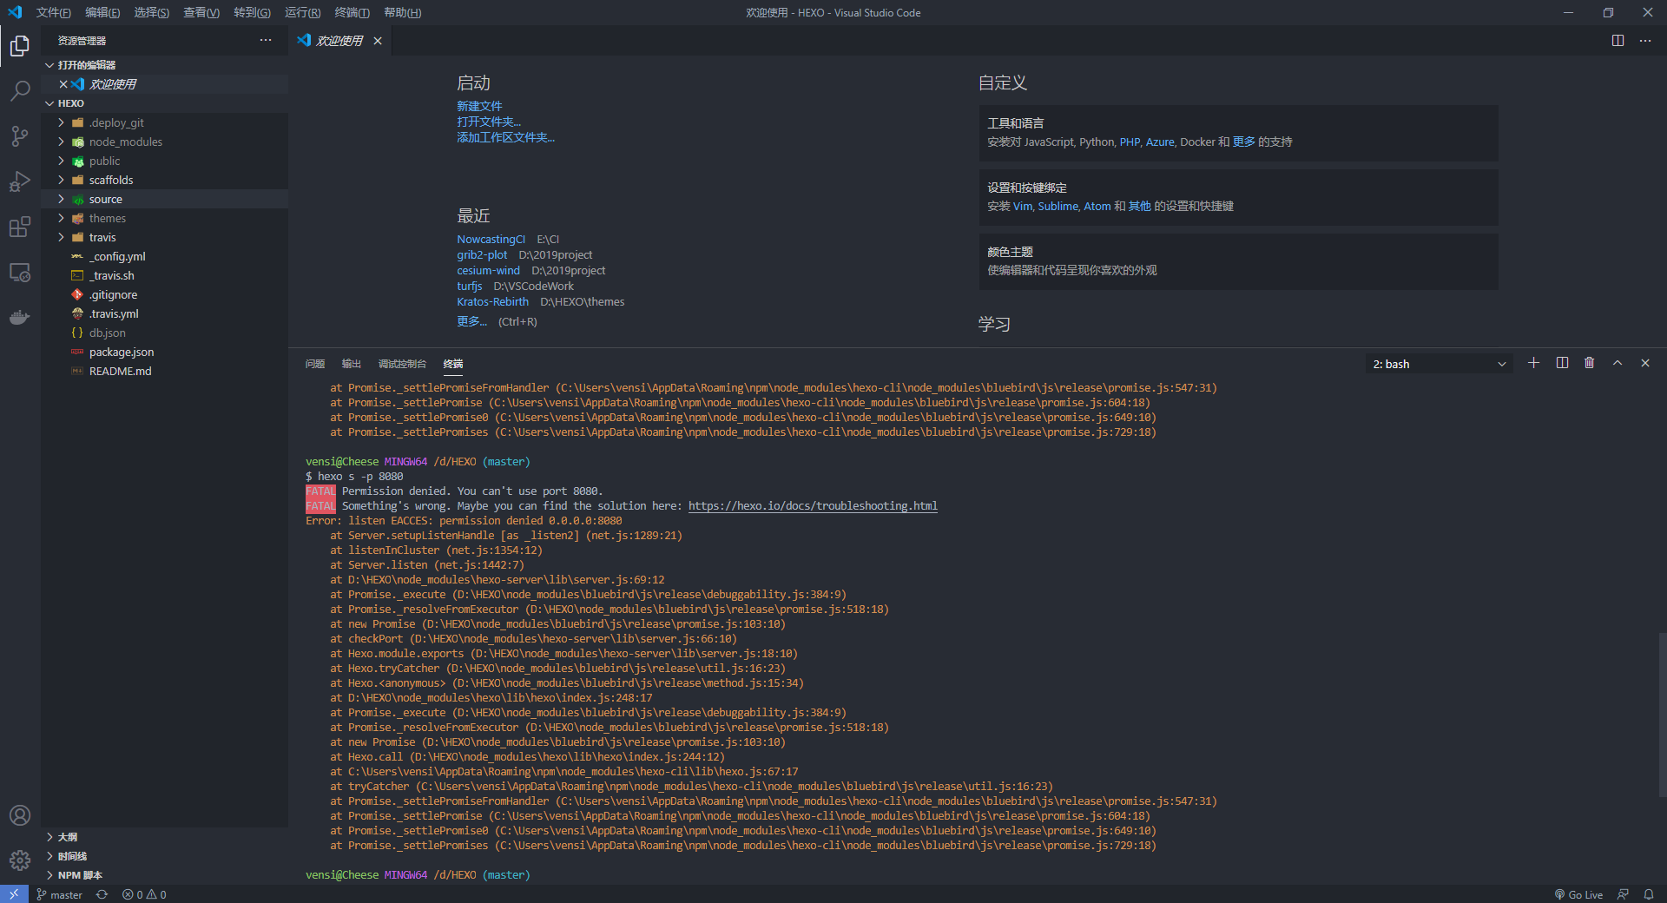Open the Search view in activity bar

(20, 90)
